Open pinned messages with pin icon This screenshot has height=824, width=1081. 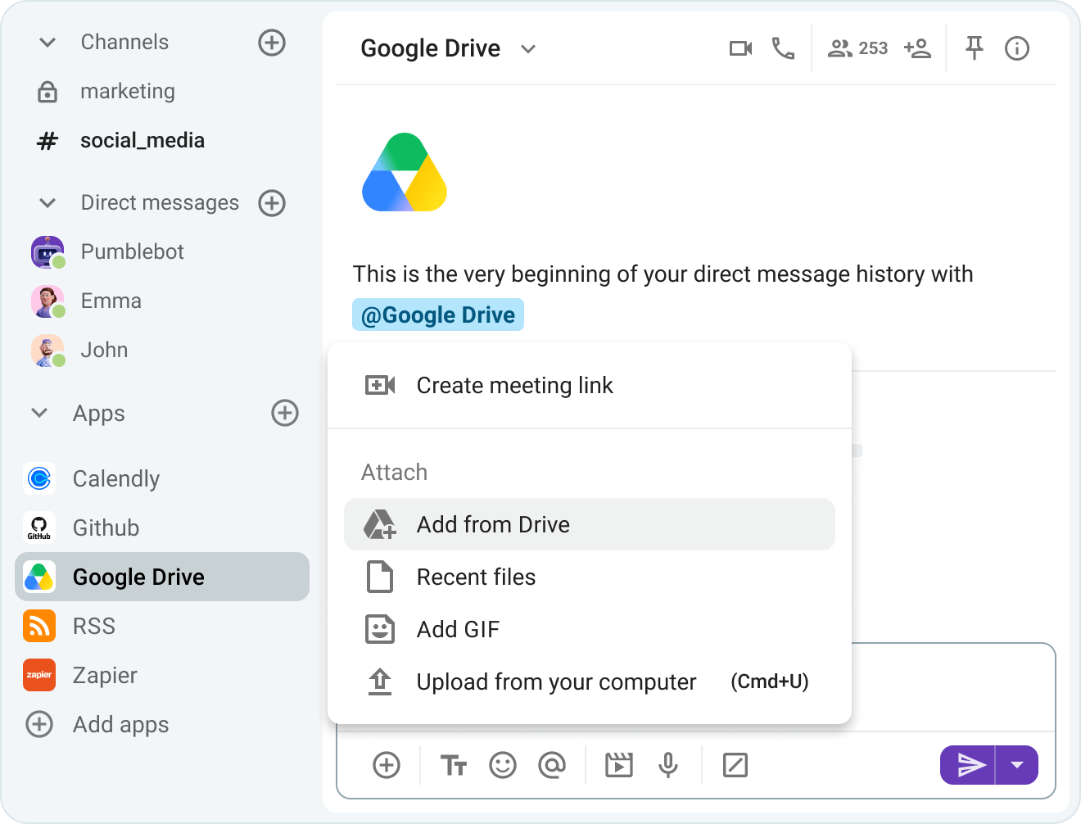click(975, 49)
